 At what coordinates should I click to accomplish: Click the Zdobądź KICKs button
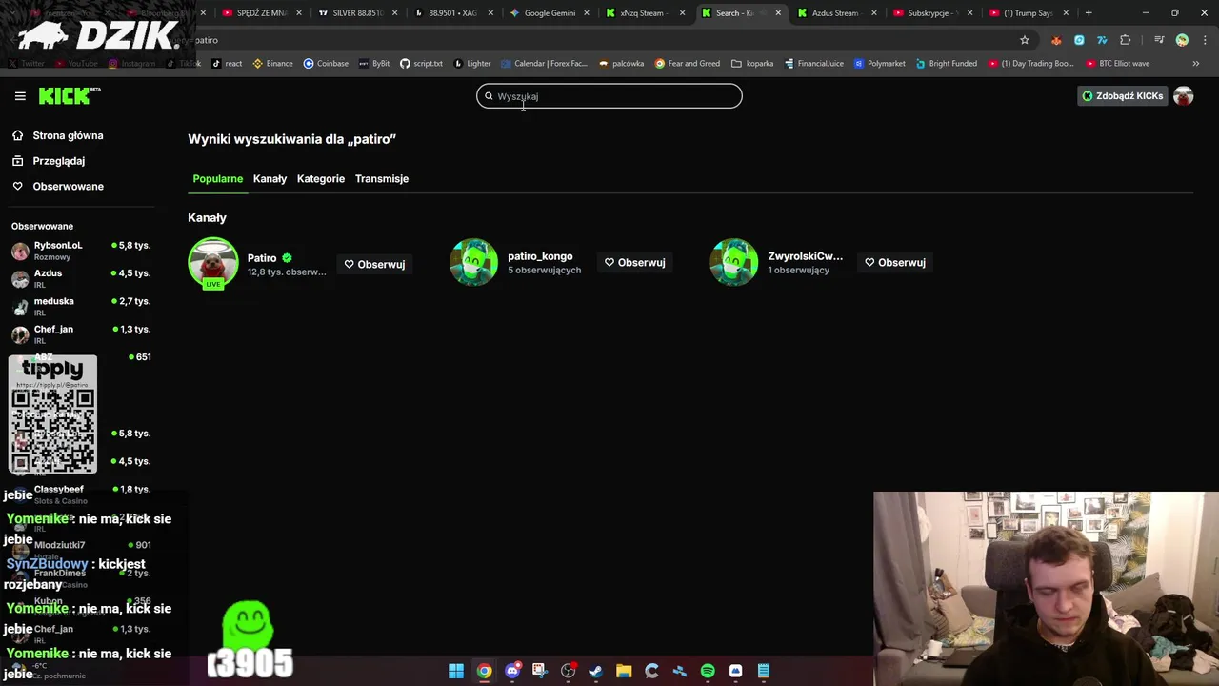[1122, 96]
